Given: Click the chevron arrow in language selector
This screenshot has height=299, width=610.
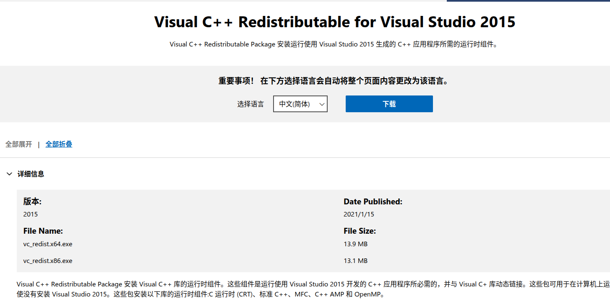Looking at the screenshot, I should pyautogui.click(x=322, y=104).
